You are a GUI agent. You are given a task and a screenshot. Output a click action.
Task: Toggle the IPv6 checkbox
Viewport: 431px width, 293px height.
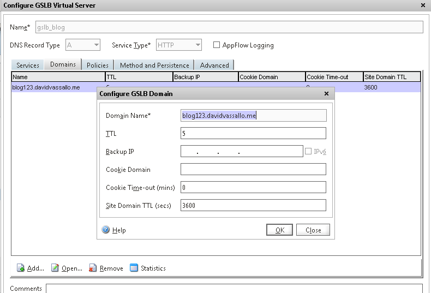(308, 151)
